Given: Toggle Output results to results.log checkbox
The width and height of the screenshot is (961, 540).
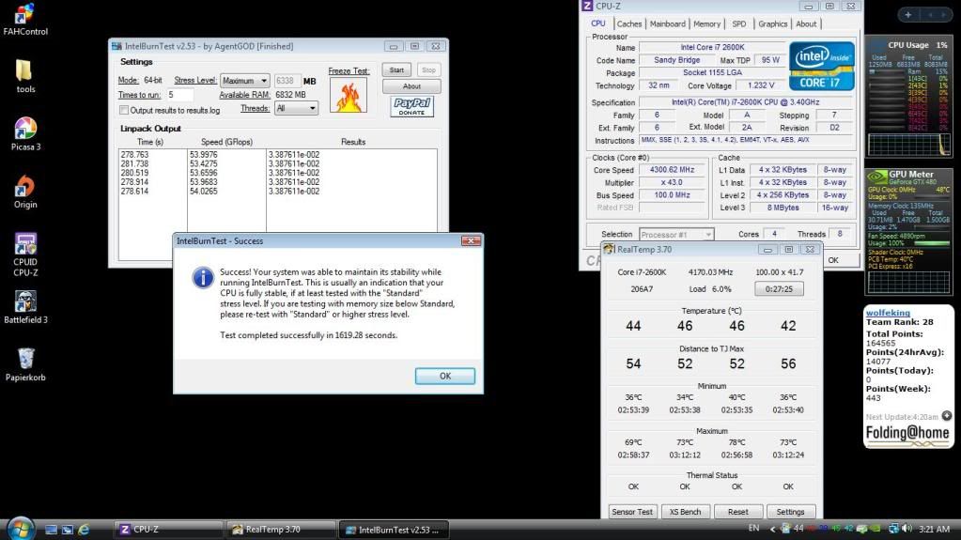Looking at the screenshot, I should pyautogui.click(x=124, y=110).
